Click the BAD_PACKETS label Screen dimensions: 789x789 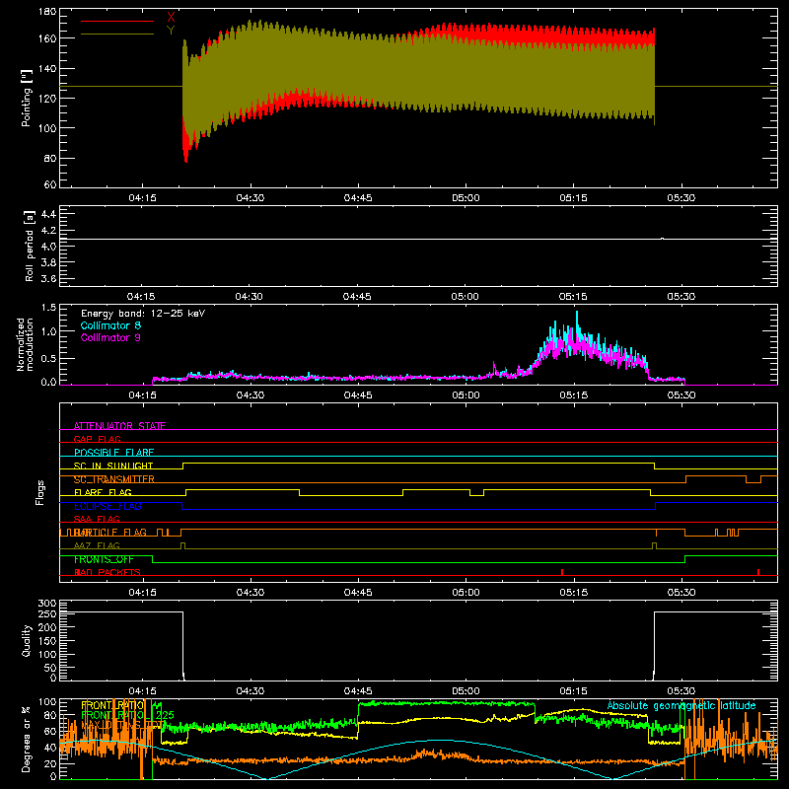tap(108, 572)
